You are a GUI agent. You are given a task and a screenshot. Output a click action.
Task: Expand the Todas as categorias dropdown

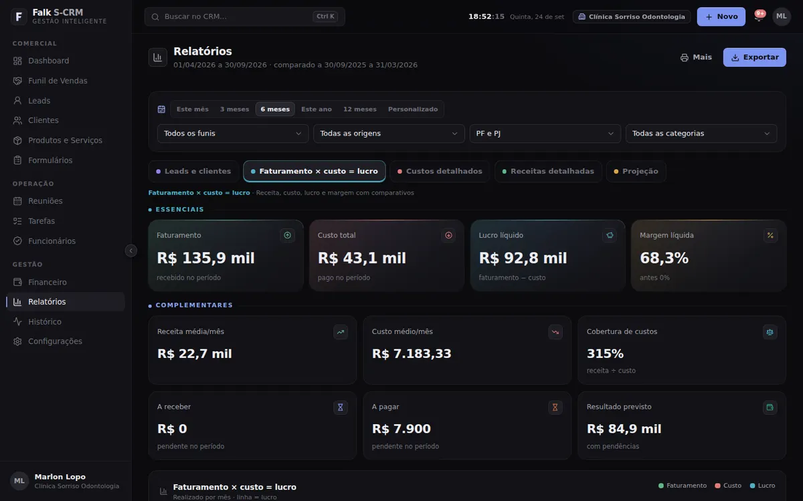click(x=701, y=134)
